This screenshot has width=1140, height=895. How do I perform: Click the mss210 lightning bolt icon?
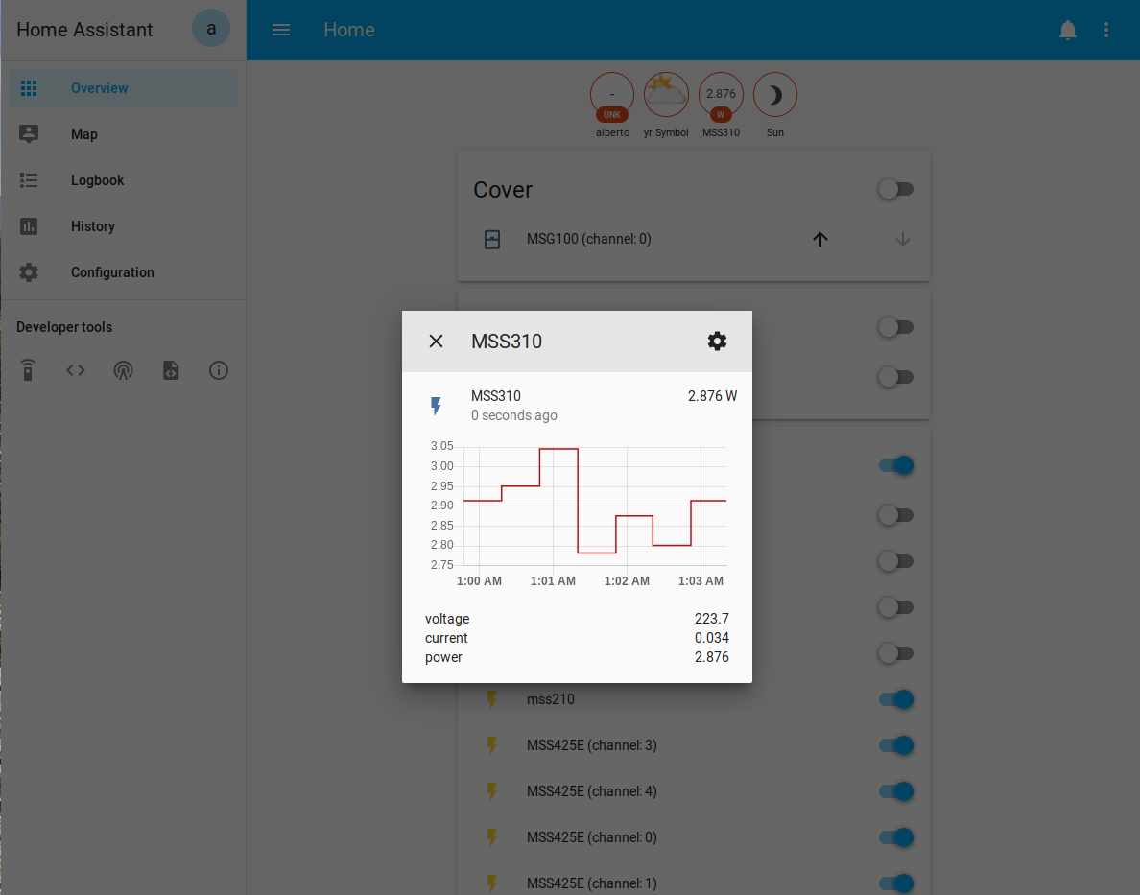492,699
